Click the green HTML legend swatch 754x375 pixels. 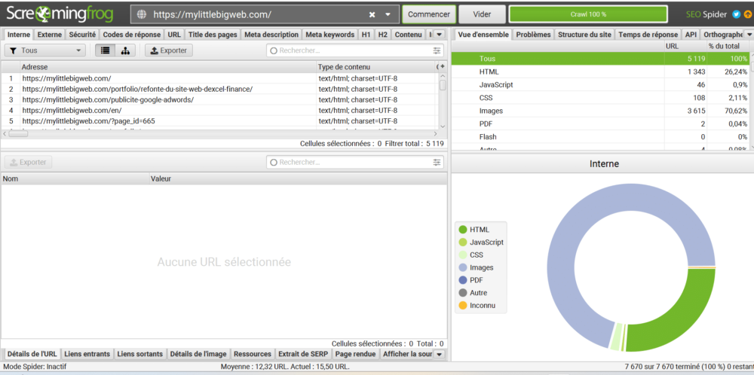pyautogui.click(x=463, y=230)
